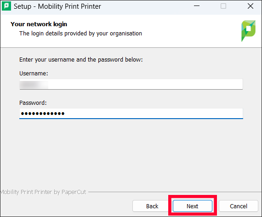Viewport: 262px width, 217px height.
Task: Focus the Password input field
Action: (x=131, y=114)
